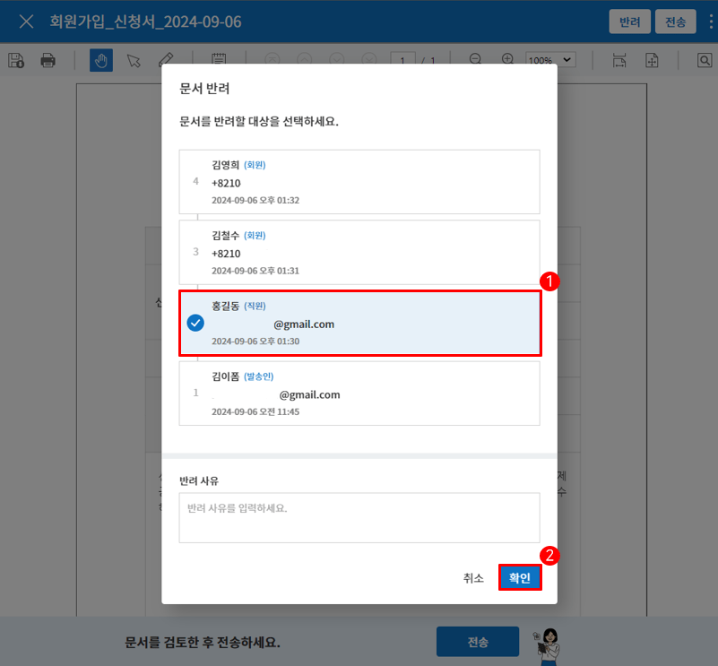Click the zoom in magnifier icon
718x666 pixels.
click(x=507, y=58)
